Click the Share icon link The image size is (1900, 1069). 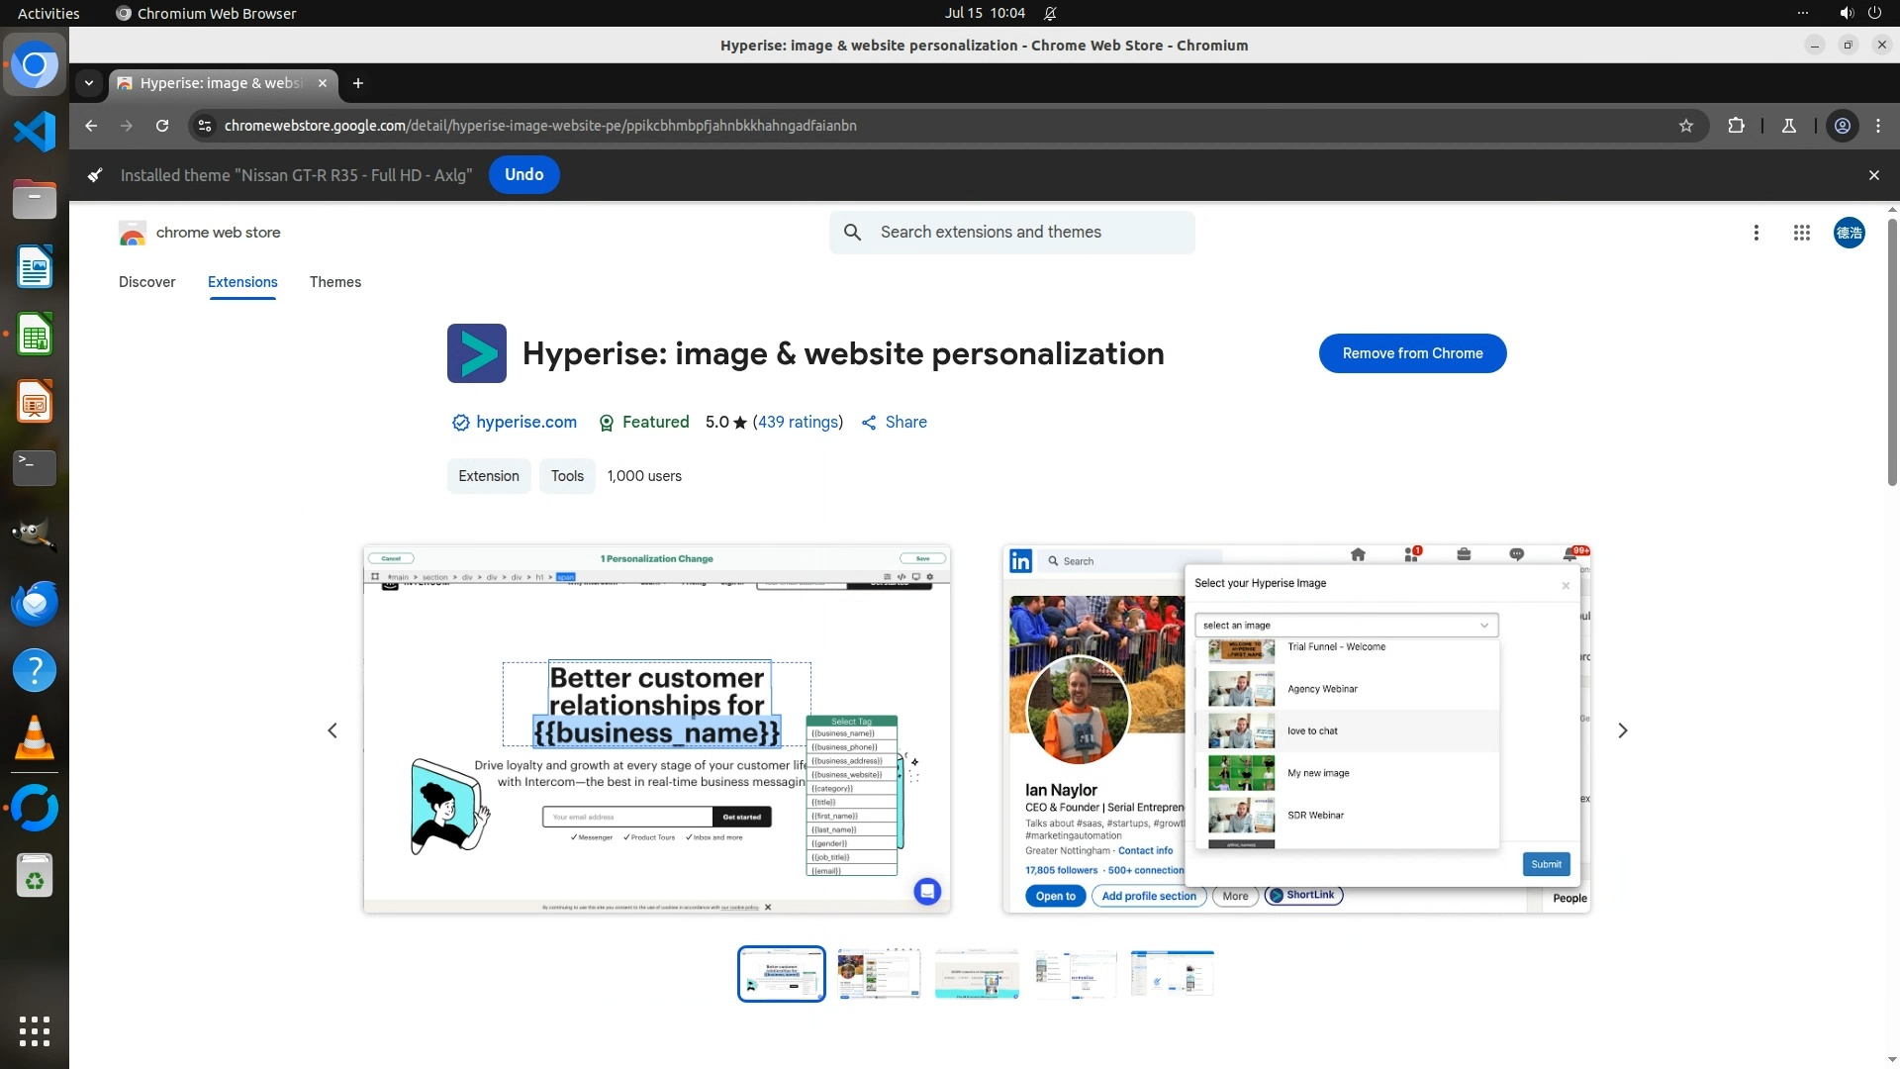click(894, 423)
